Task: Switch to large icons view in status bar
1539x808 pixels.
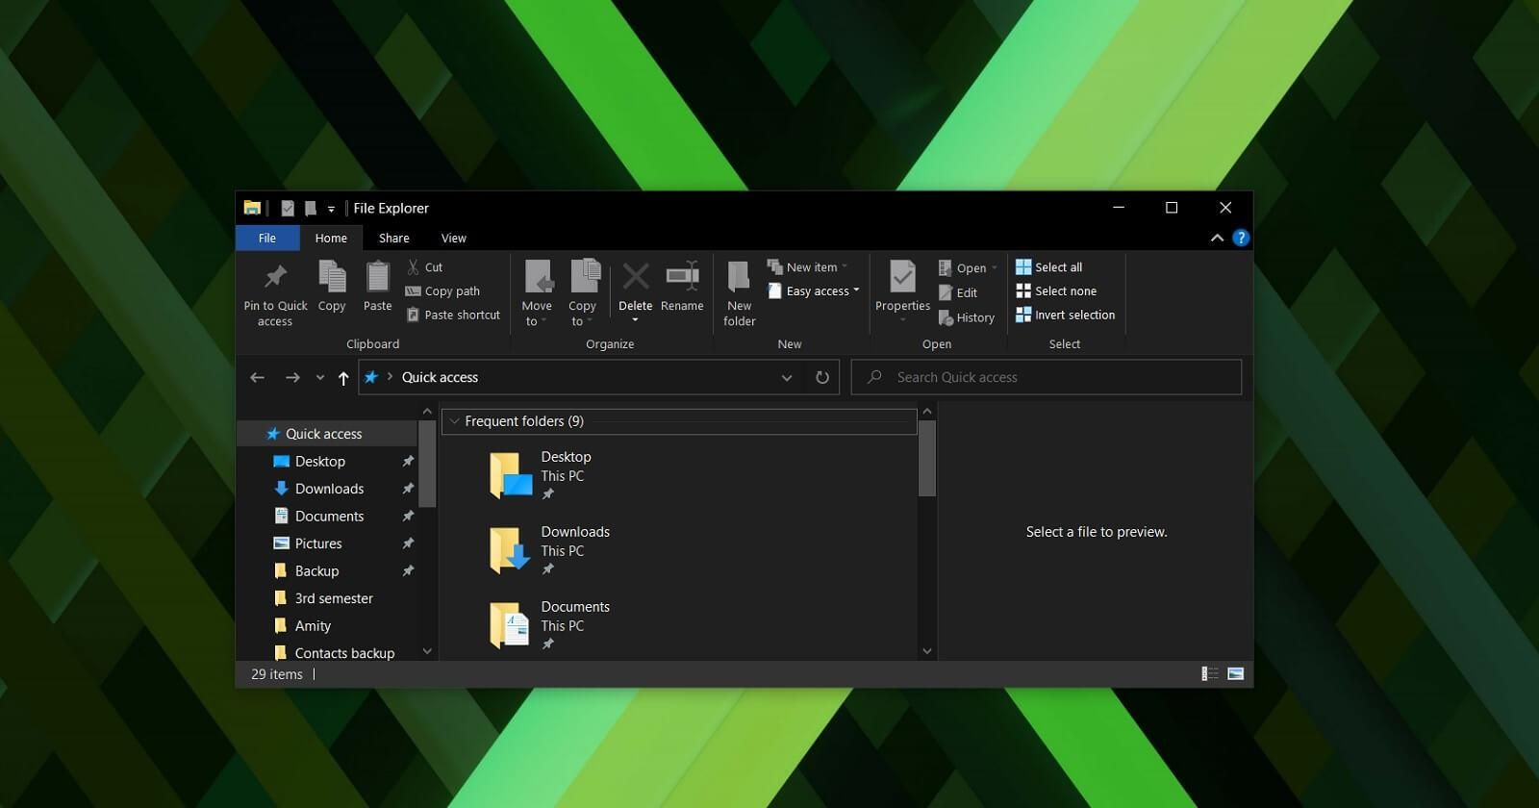Action: [x=1236, y=674]
